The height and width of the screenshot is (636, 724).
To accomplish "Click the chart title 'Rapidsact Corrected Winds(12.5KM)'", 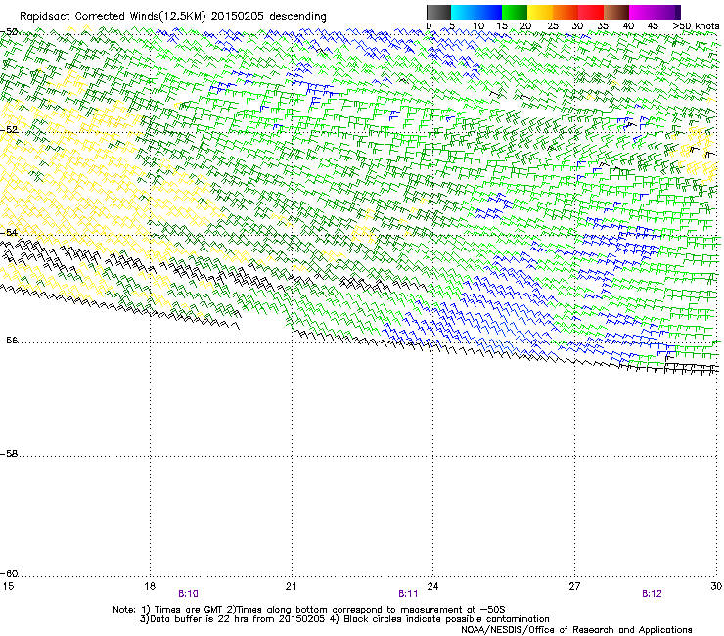I will click(x=113, y=16).
